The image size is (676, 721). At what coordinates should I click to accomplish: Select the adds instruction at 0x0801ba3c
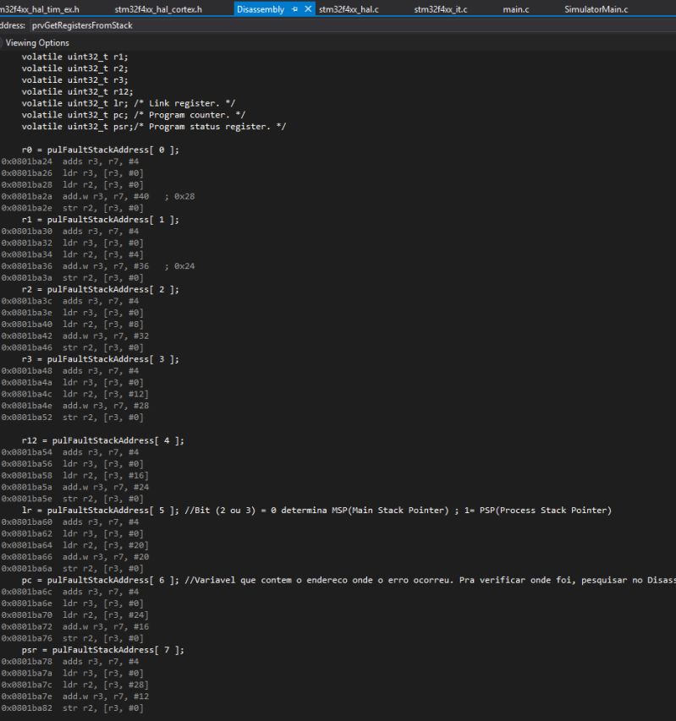coord(70,301)
